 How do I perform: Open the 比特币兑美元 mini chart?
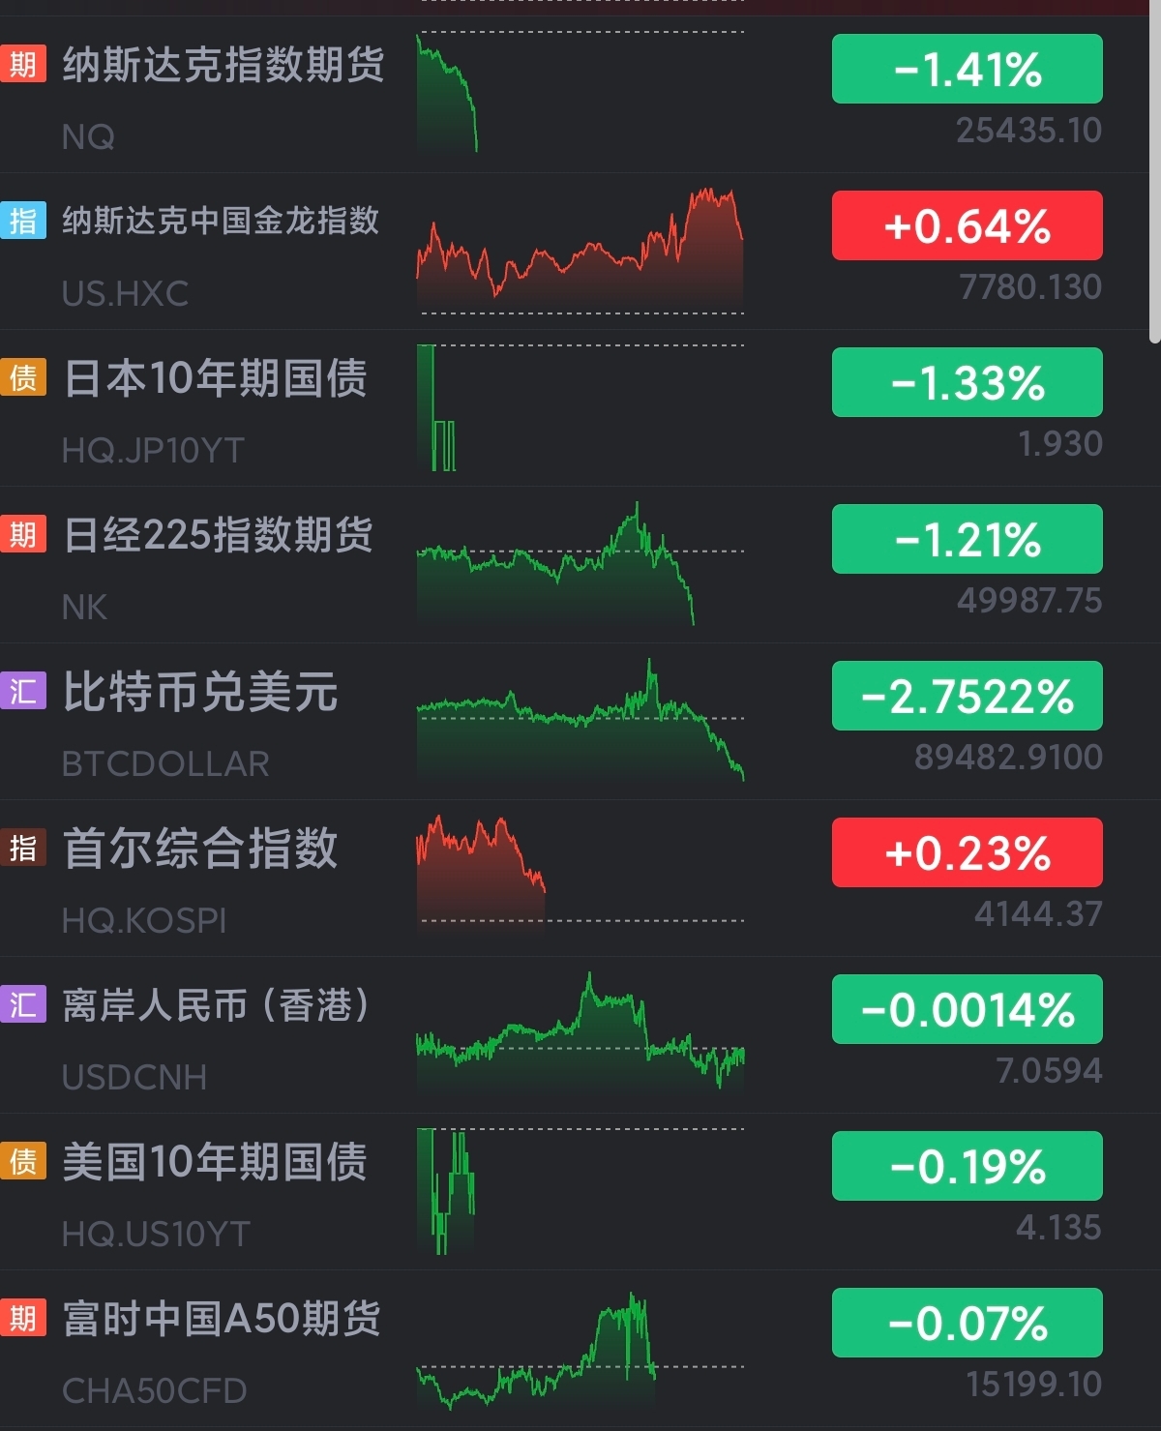point(580,721)
